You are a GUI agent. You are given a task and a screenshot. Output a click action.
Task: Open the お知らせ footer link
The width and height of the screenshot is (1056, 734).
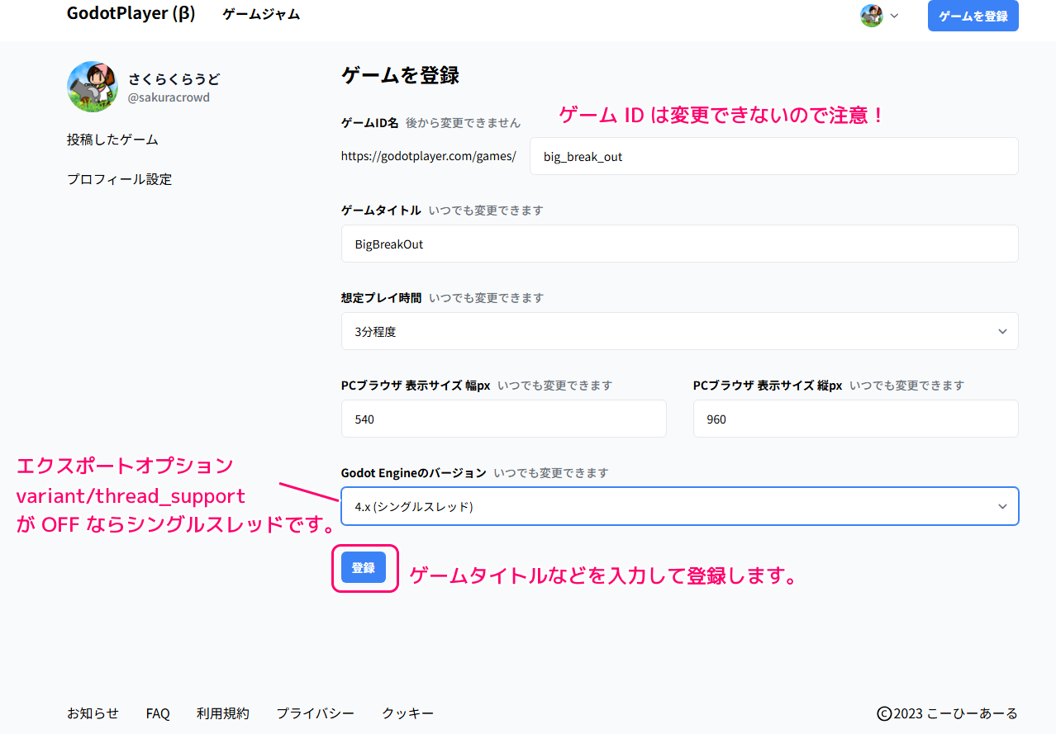(93, 713)
